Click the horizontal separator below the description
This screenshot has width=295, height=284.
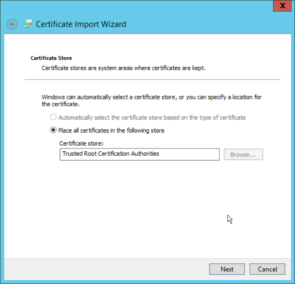(x=152, y=80)
